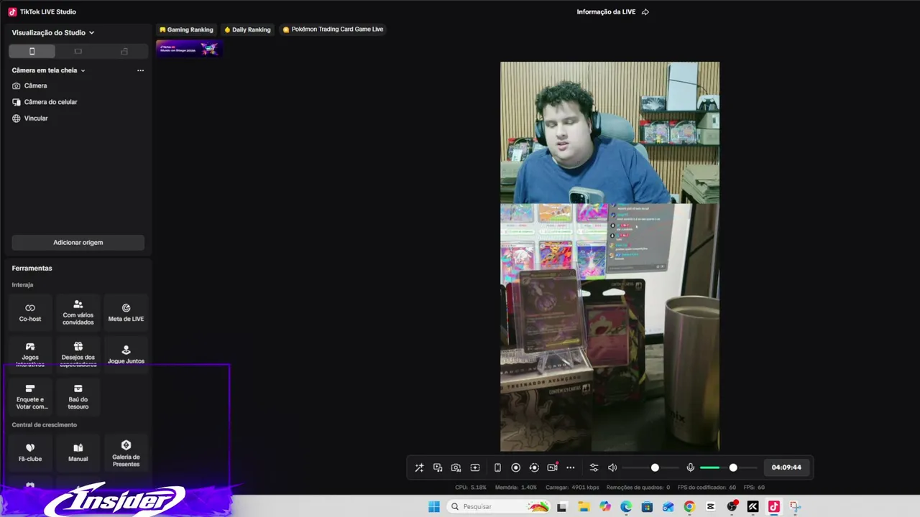Screen dimensions: 920x517
Task: Click the Interaja section label
Action: coord(22,285)
